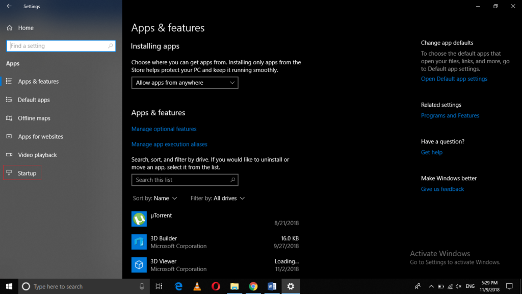
Task: Click the Settings gear on taskbar
Action: tap(291, 286)
